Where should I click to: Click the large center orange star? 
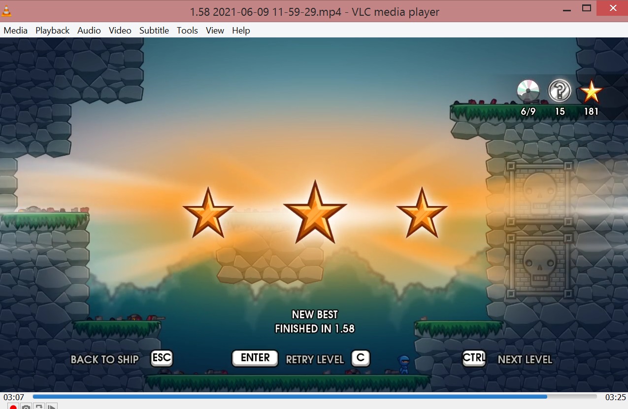[x=315, y=212]
